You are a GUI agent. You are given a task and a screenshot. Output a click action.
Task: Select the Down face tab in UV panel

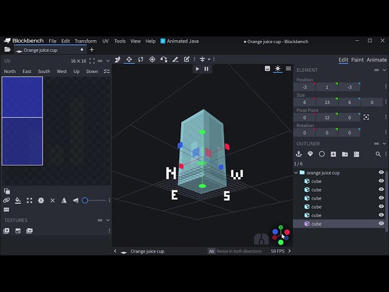coord(92,71)
